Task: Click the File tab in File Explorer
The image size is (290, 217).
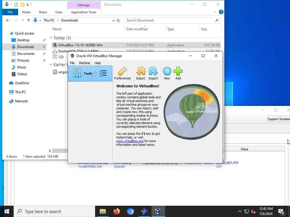Action: (x=10, y=12)
